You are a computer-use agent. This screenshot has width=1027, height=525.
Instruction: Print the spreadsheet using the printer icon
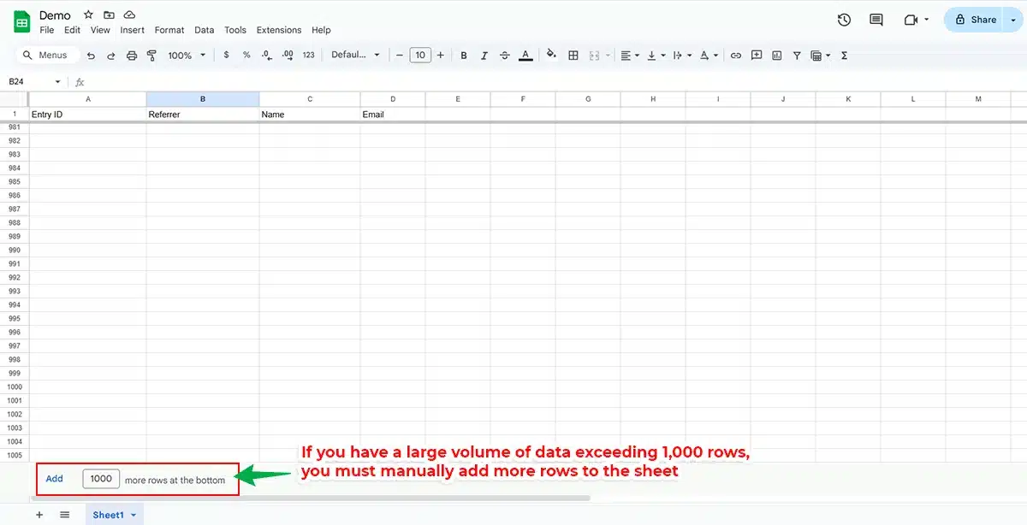132,56
